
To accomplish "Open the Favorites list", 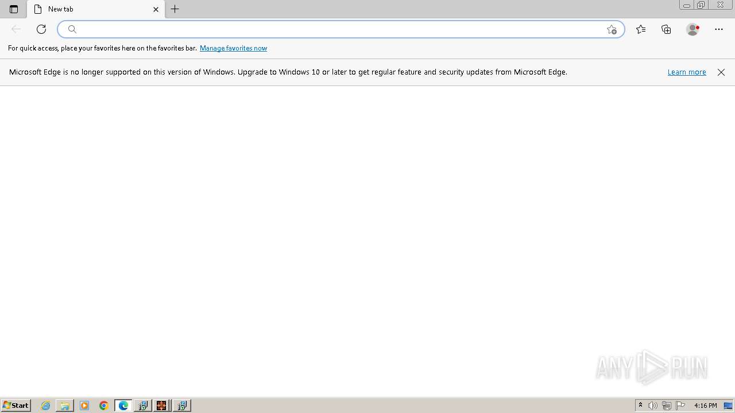I will pyautogui.click(x=641, y=29).
